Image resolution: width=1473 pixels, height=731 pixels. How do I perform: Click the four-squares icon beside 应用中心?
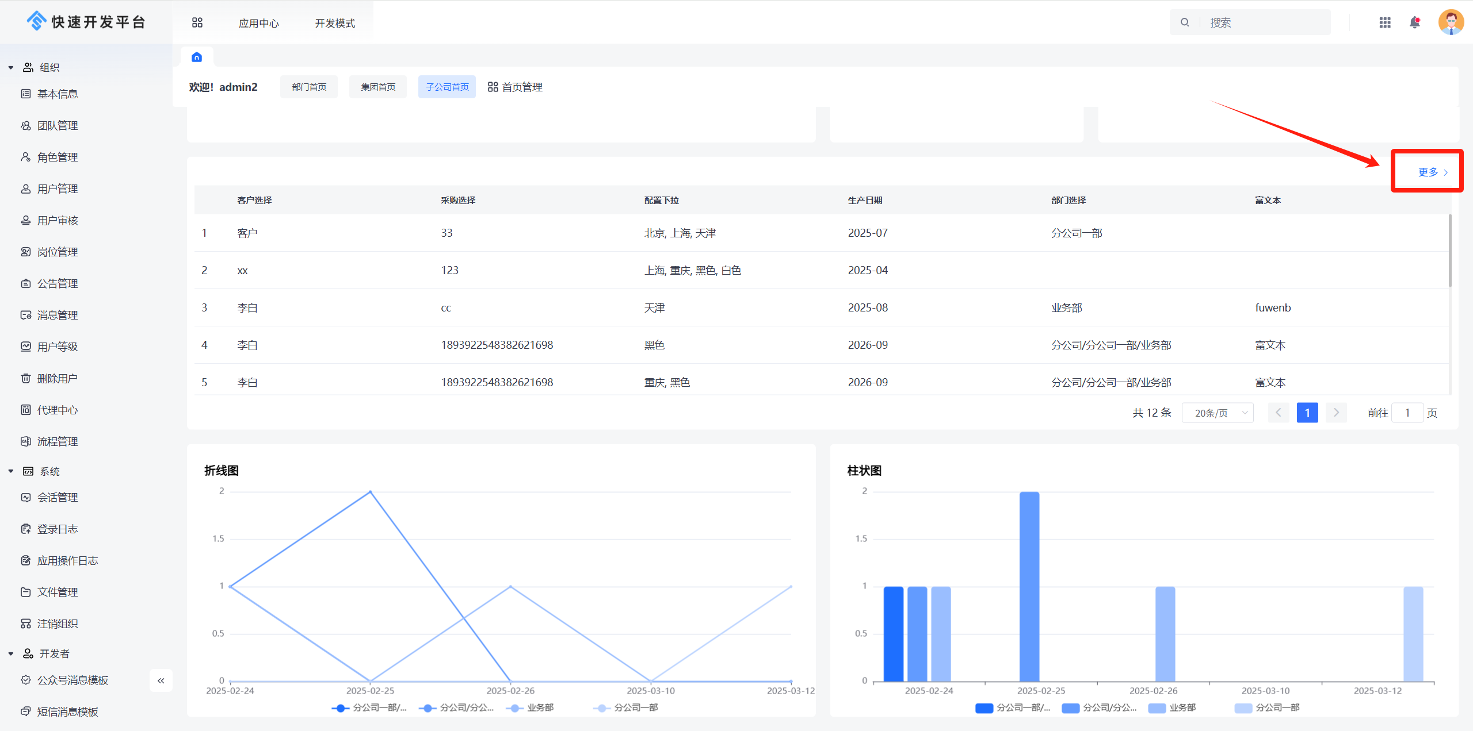coord(197,22)
